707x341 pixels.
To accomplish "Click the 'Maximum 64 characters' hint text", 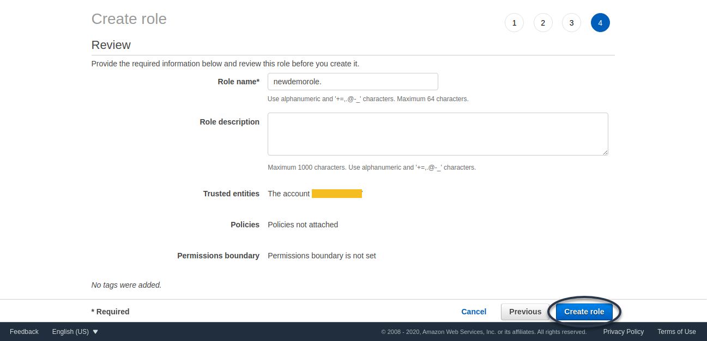I will 433,99.
